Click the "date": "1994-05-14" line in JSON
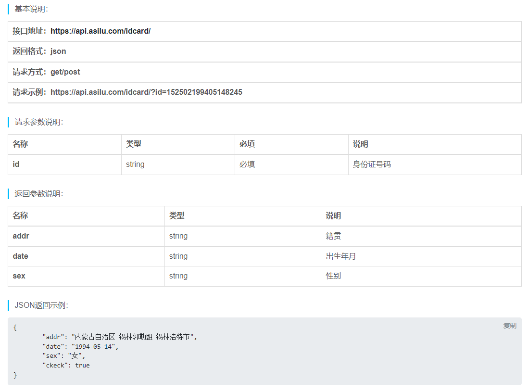Image resolution: width=528 pixels, height=392 pixels. 80,346
